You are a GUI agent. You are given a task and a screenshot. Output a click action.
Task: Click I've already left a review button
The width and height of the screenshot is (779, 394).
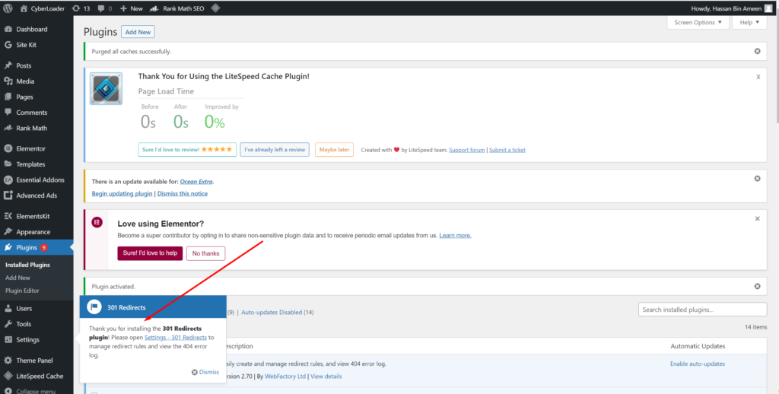(275, 150)
